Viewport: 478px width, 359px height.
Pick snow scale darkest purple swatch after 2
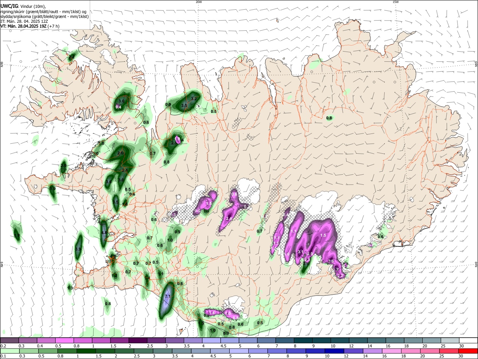(x=138, y=340)
